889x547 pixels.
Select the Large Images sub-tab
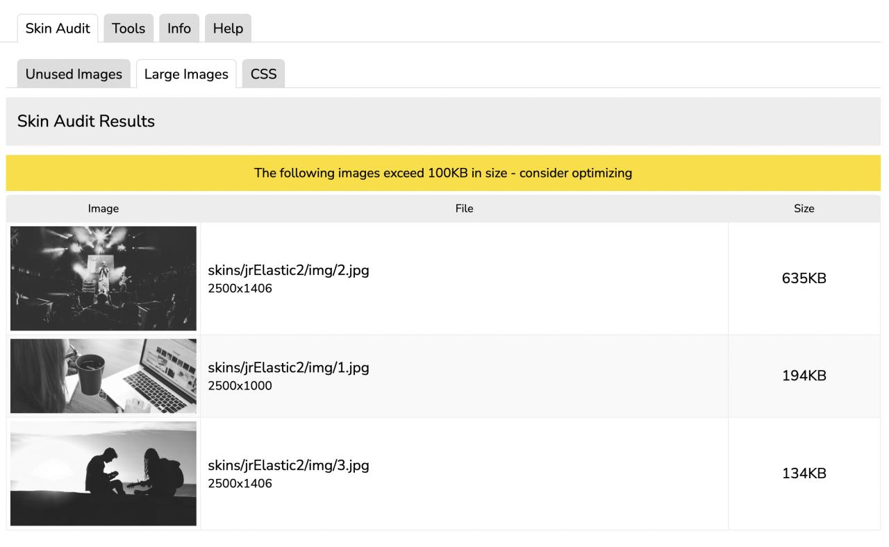click(x=186, y=74)
